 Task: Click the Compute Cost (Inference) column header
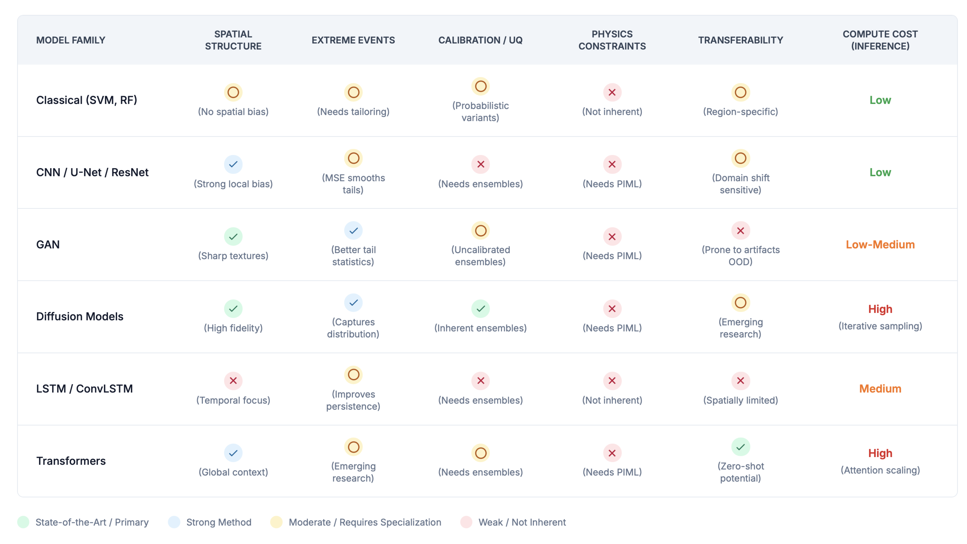tap(880, 40)
